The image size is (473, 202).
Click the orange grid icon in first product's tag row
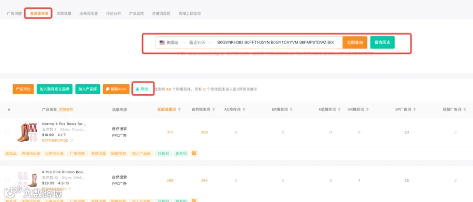click(194, 153)
